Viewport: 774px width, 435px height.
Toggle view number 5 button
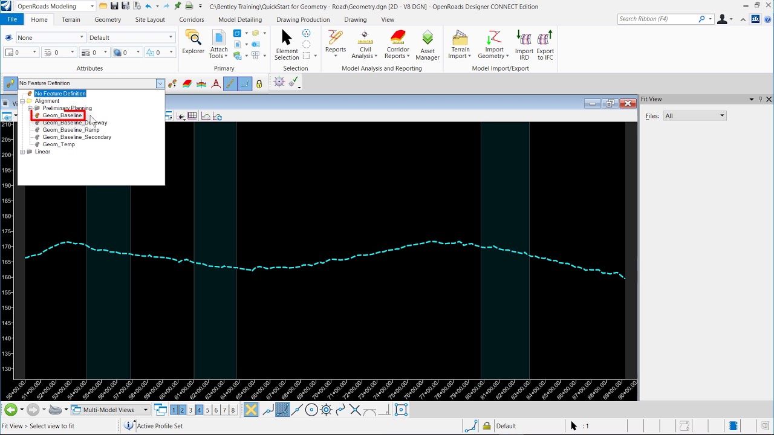(207, 410)
